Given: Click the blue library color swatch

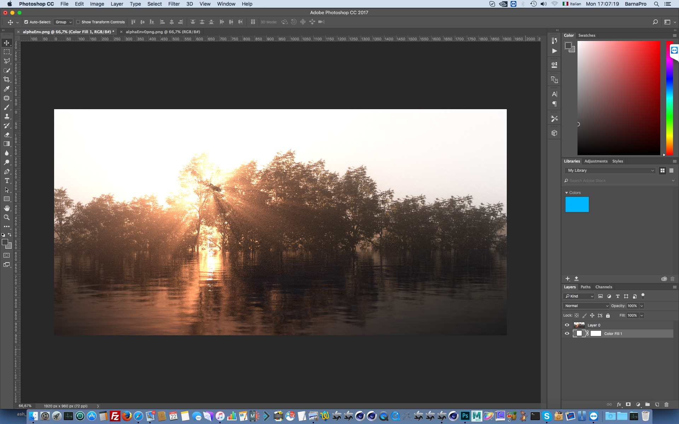Looking at the screenshot, I should pos(577,205).
